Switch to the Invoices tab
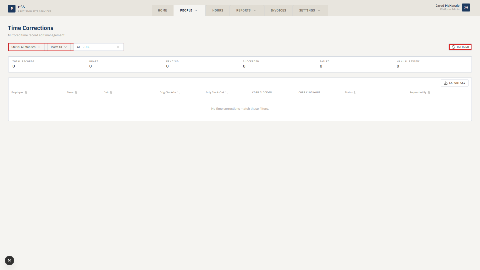 click(278, 10)
